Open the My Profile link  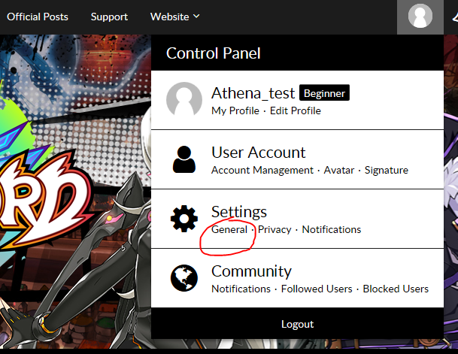coord(235,110)
